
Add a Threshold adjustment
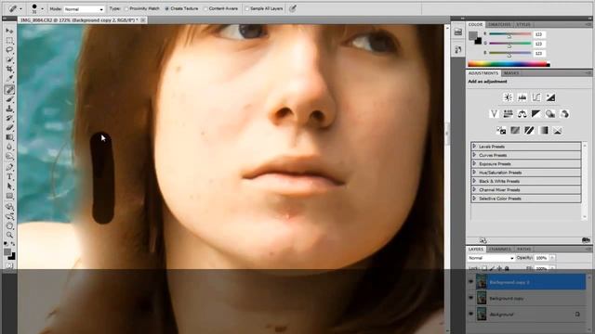coord(529,130)
